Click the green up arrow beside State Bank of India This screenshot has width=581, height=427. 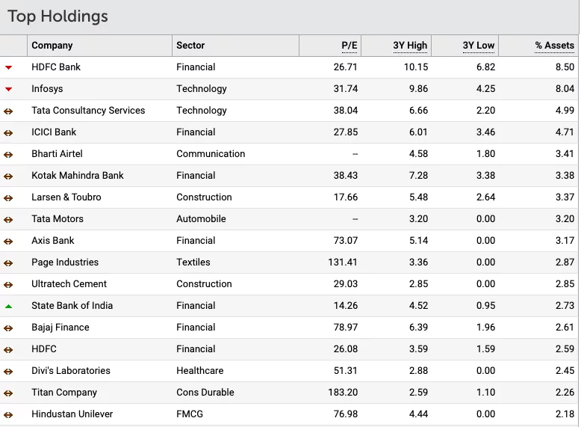click(9, 306)
